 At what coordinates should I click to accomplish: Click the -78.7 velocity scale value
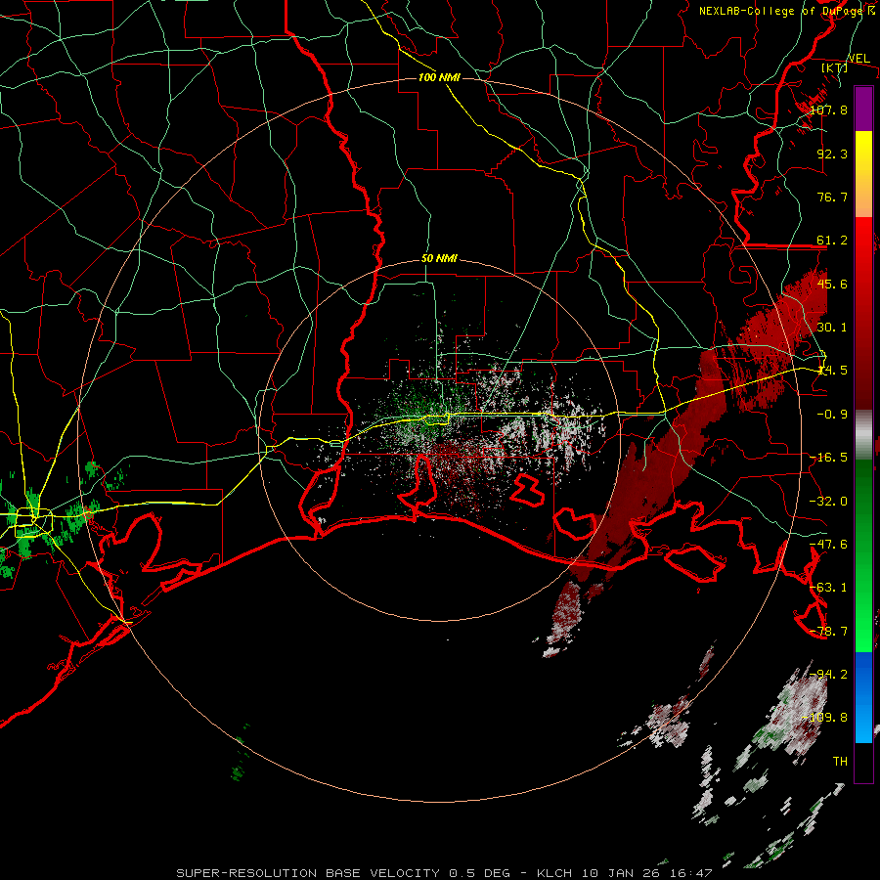pos(829,632)
